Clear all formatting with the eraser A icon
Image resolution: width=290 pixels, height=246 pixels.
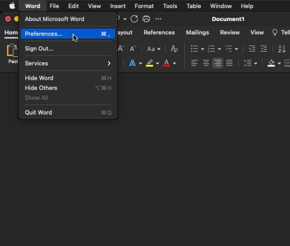(x=174, y=49)
